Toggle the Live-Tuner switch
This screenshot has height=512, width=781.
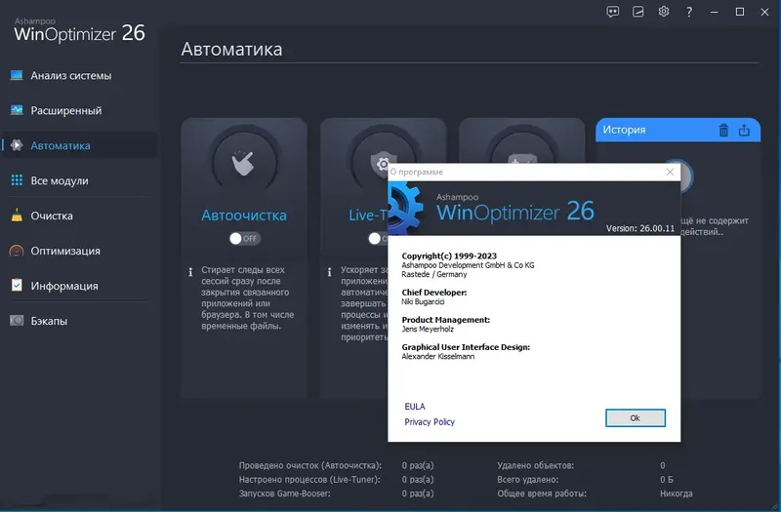pyautogui.click(x=378, y=238)
